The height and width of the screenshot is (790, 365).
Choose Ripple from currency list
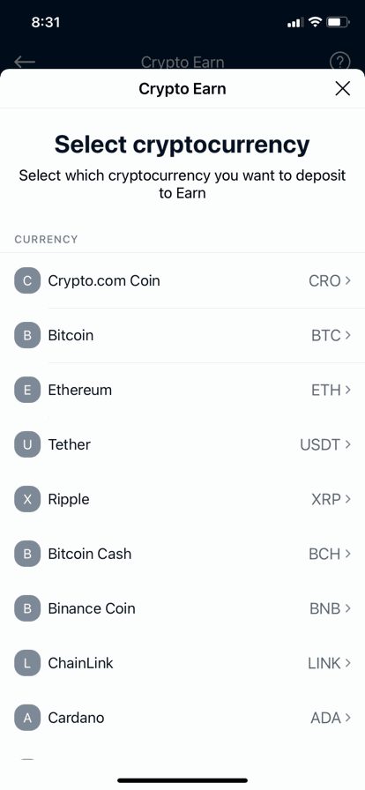pyautogui.click(x=182, y=499)
